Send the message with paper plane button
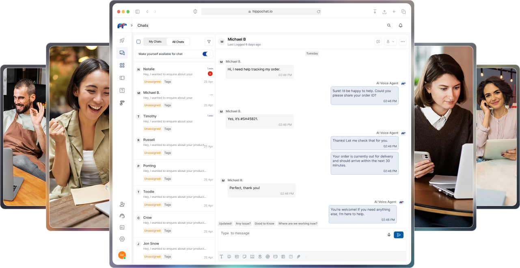Screen dimensions: 520x268 coord(399,235)
